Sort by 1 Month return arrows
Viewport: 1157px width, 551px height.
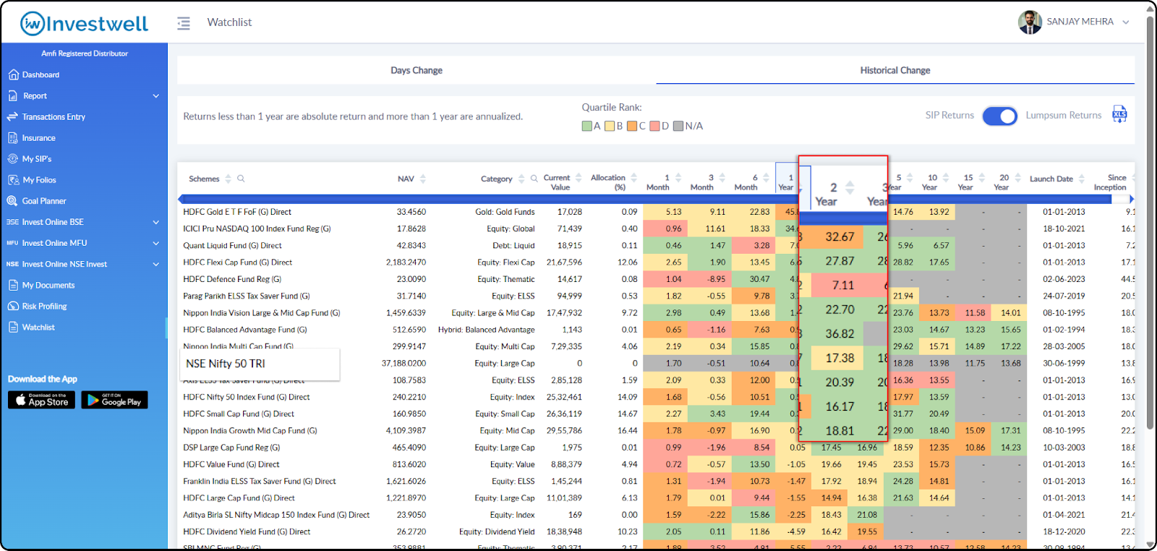point(678,178)
